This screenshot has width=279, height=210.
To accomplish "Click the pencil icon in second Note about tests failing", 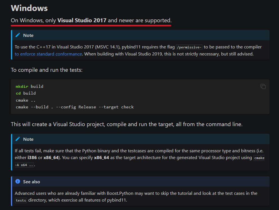I will tap(18, 139).
